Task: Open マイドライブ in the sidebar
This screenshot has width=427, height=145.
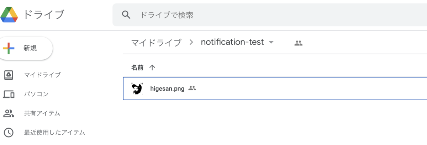Action: click(x=42, y=75)
